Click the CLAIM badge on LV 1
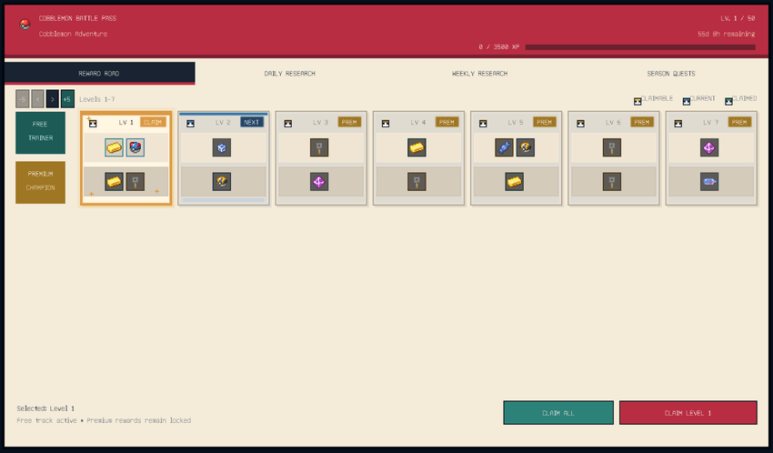 [x=153, y=122]
